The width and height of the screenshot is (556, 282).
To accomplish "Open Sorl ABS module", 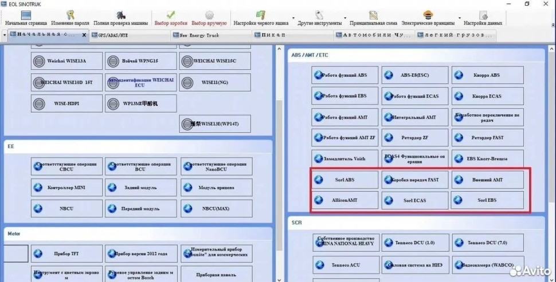I will tap(344, 180).
